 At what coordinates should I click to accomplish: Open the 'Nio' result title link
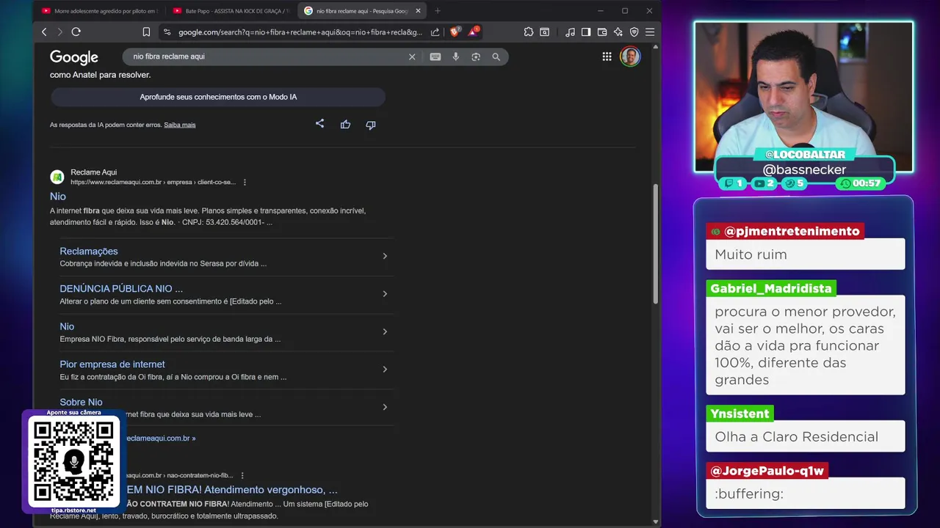point(58,197)
